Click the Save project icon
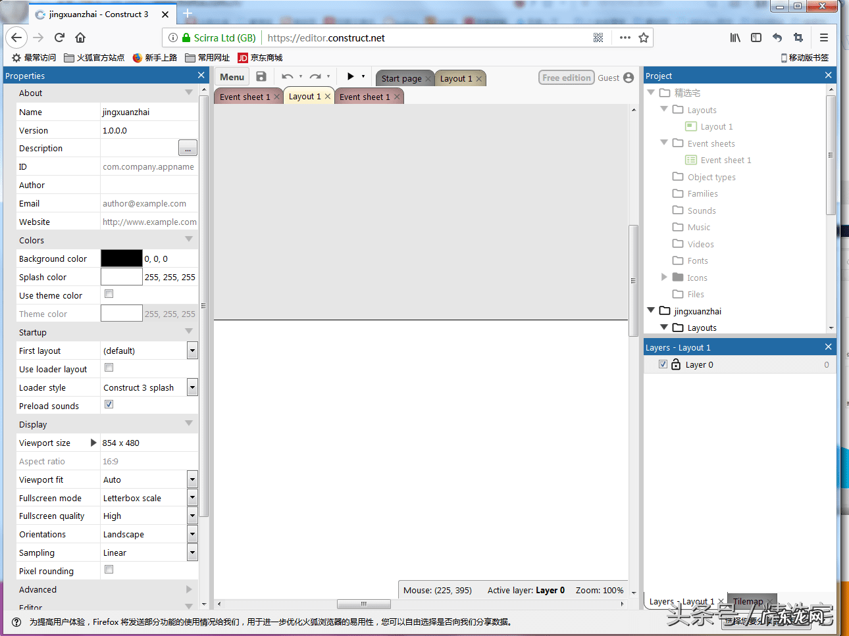Image resolution: width=849 pixels, height=636 pixels. tap(261, 77)
